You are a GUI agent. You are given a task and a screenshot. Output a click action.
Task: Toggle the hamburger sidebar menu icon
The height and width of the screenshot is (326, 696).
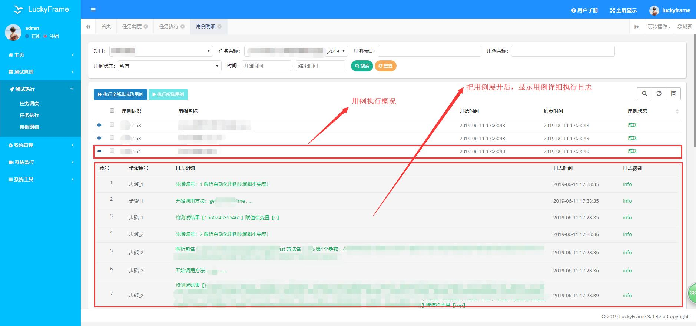[x=93, y=10]
